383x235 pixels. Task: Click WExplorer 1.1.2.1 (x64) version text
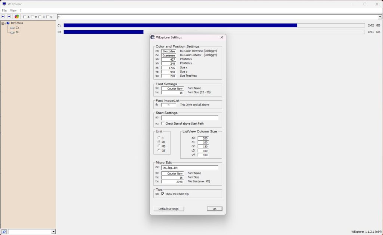[367, 232]
